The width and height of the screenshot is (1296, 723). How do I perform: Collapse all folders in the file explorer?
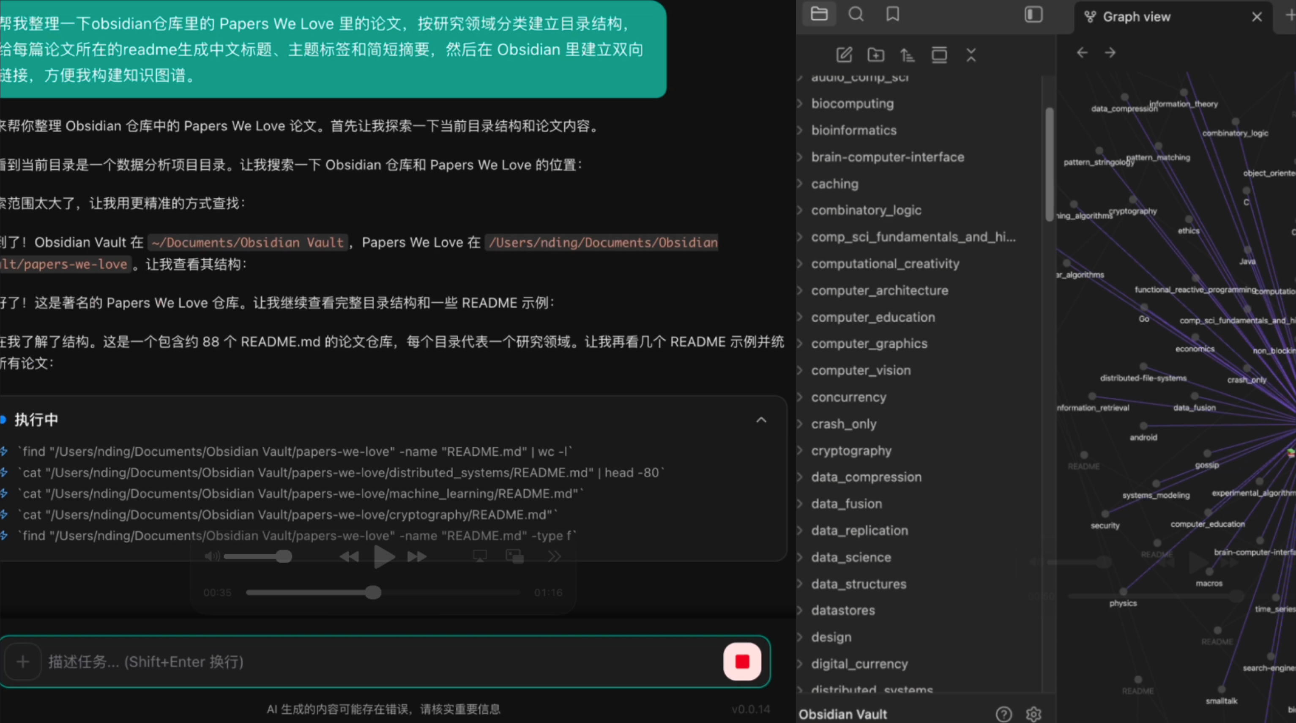[x=971, y=55]
